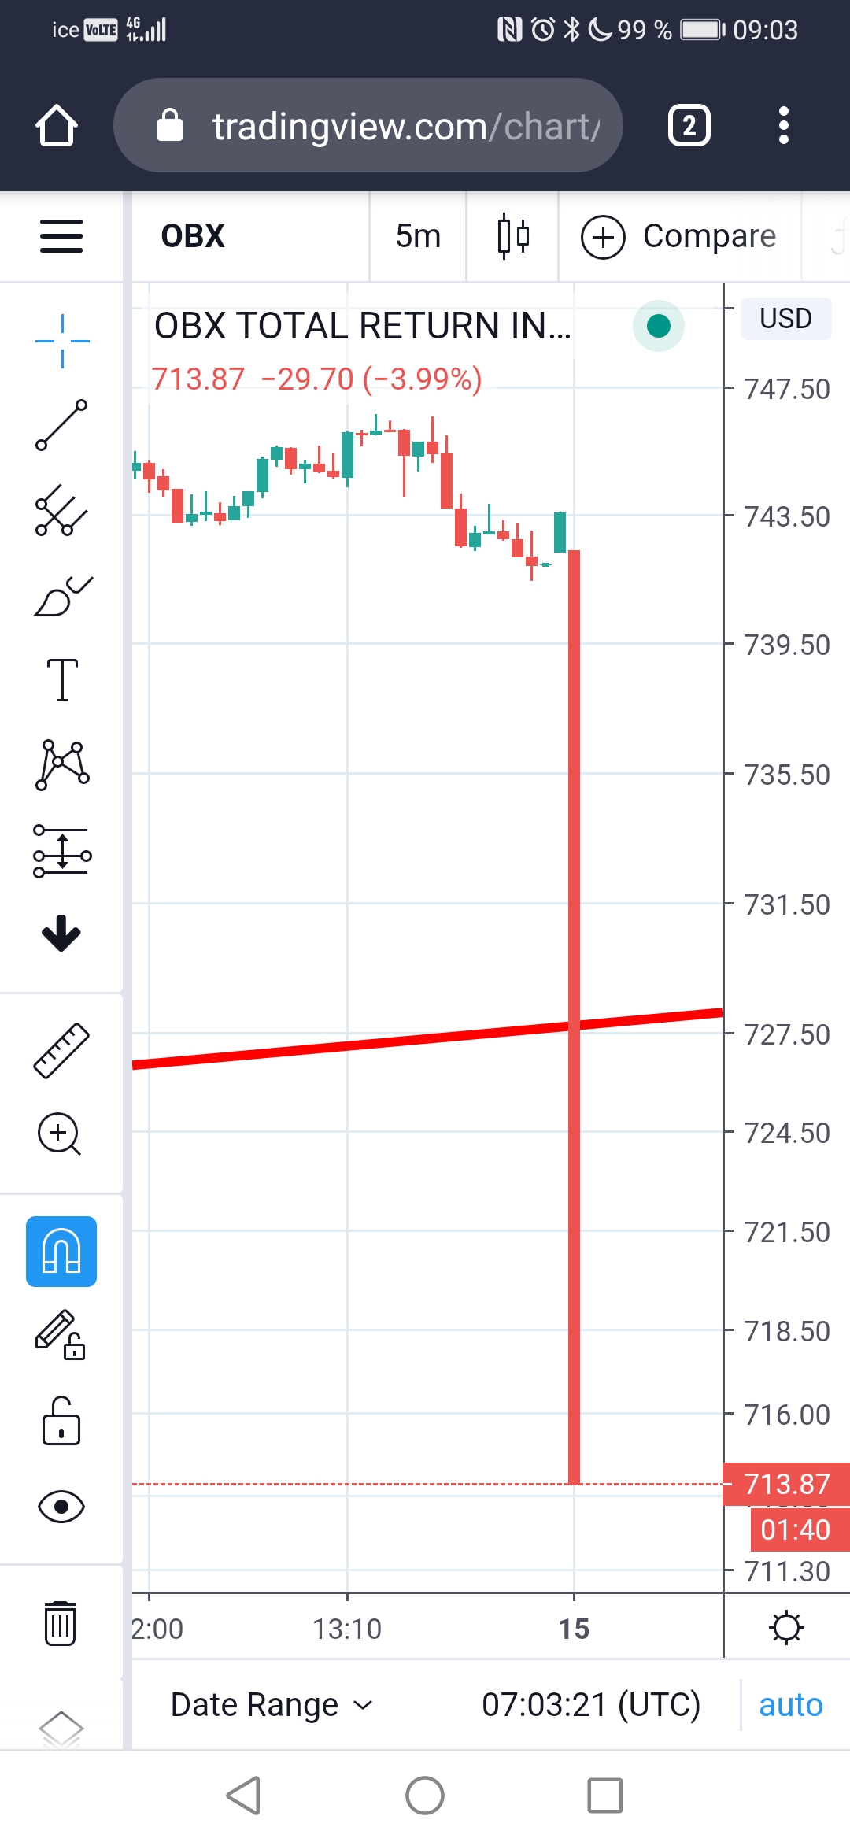
Task: Toggle auto price scale
Action: 790,1705
